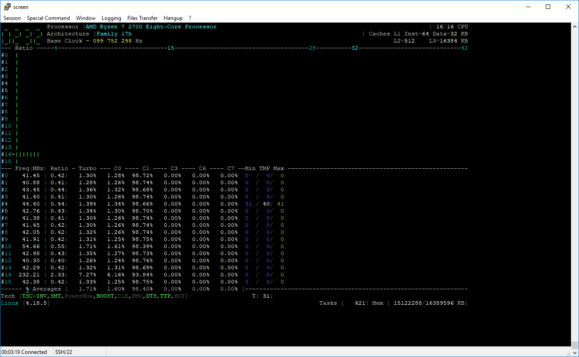Viewport: 579px width, 357px height.
Task: Click the BOOST tech flag
Action: pos(105,296)
